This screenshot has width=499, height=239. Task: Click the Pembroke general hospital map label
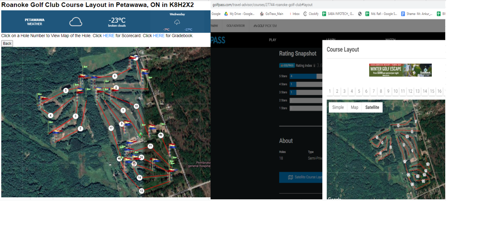tap(199, 164)
